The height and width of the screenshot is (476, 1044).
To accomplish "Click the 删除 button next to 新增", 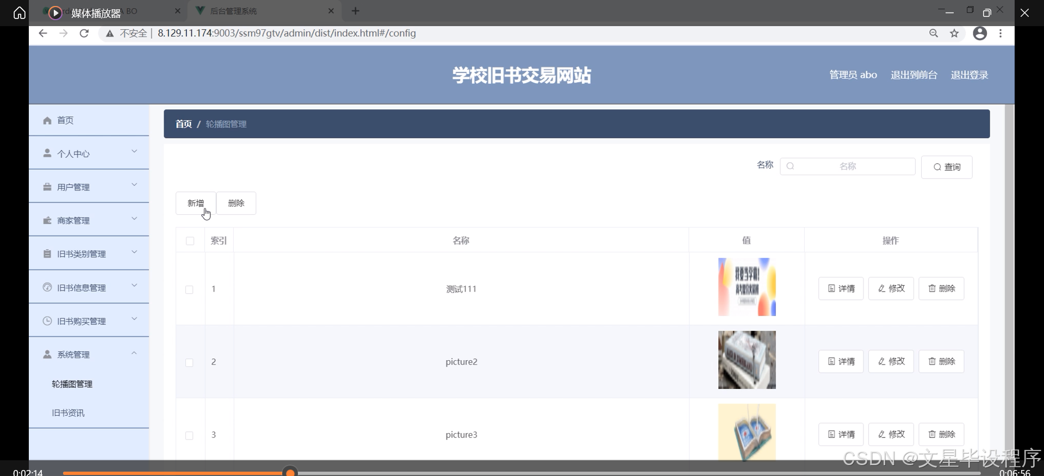I will pyautogui.click(x=236, y=203).
